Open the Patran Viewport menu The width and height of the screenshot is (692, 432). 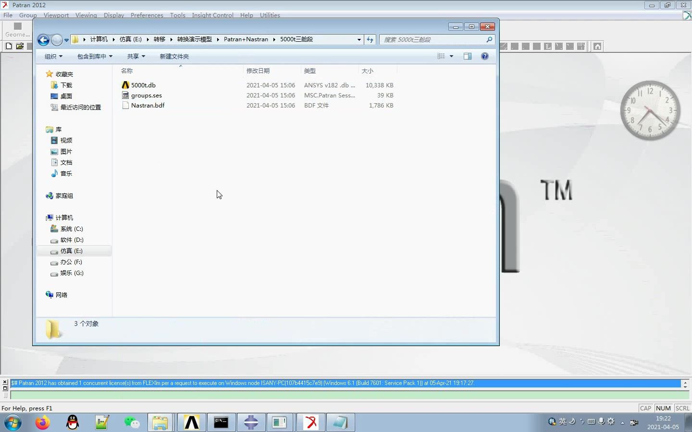click(56, 15)
